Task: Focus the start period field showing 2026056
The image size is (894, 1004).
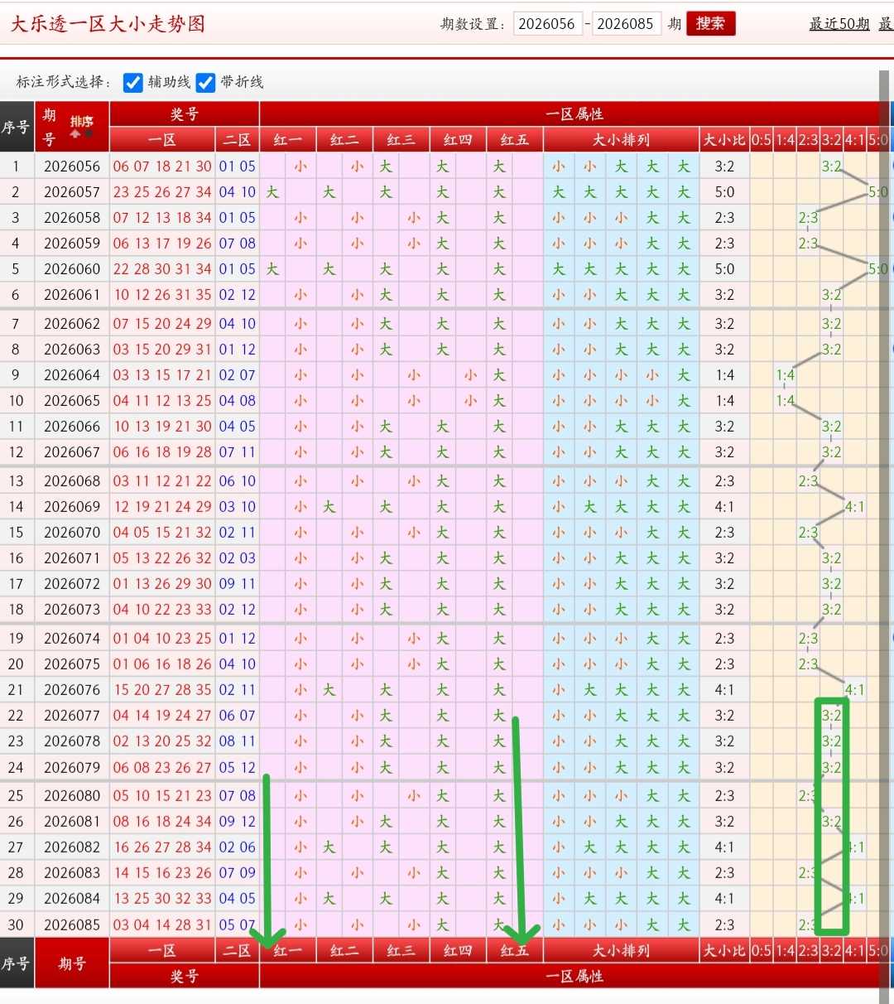Action: 548,24
